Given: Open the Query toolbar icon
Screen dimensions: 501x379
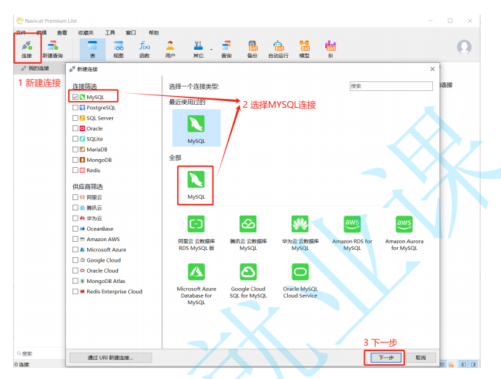Looking at the screenshot, I should (226, 48).
